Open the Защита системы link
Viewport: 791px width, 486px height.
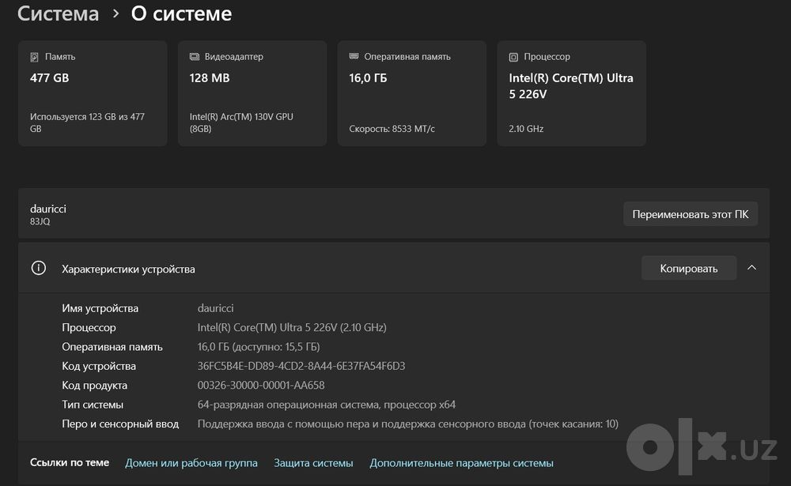[313, 463]
